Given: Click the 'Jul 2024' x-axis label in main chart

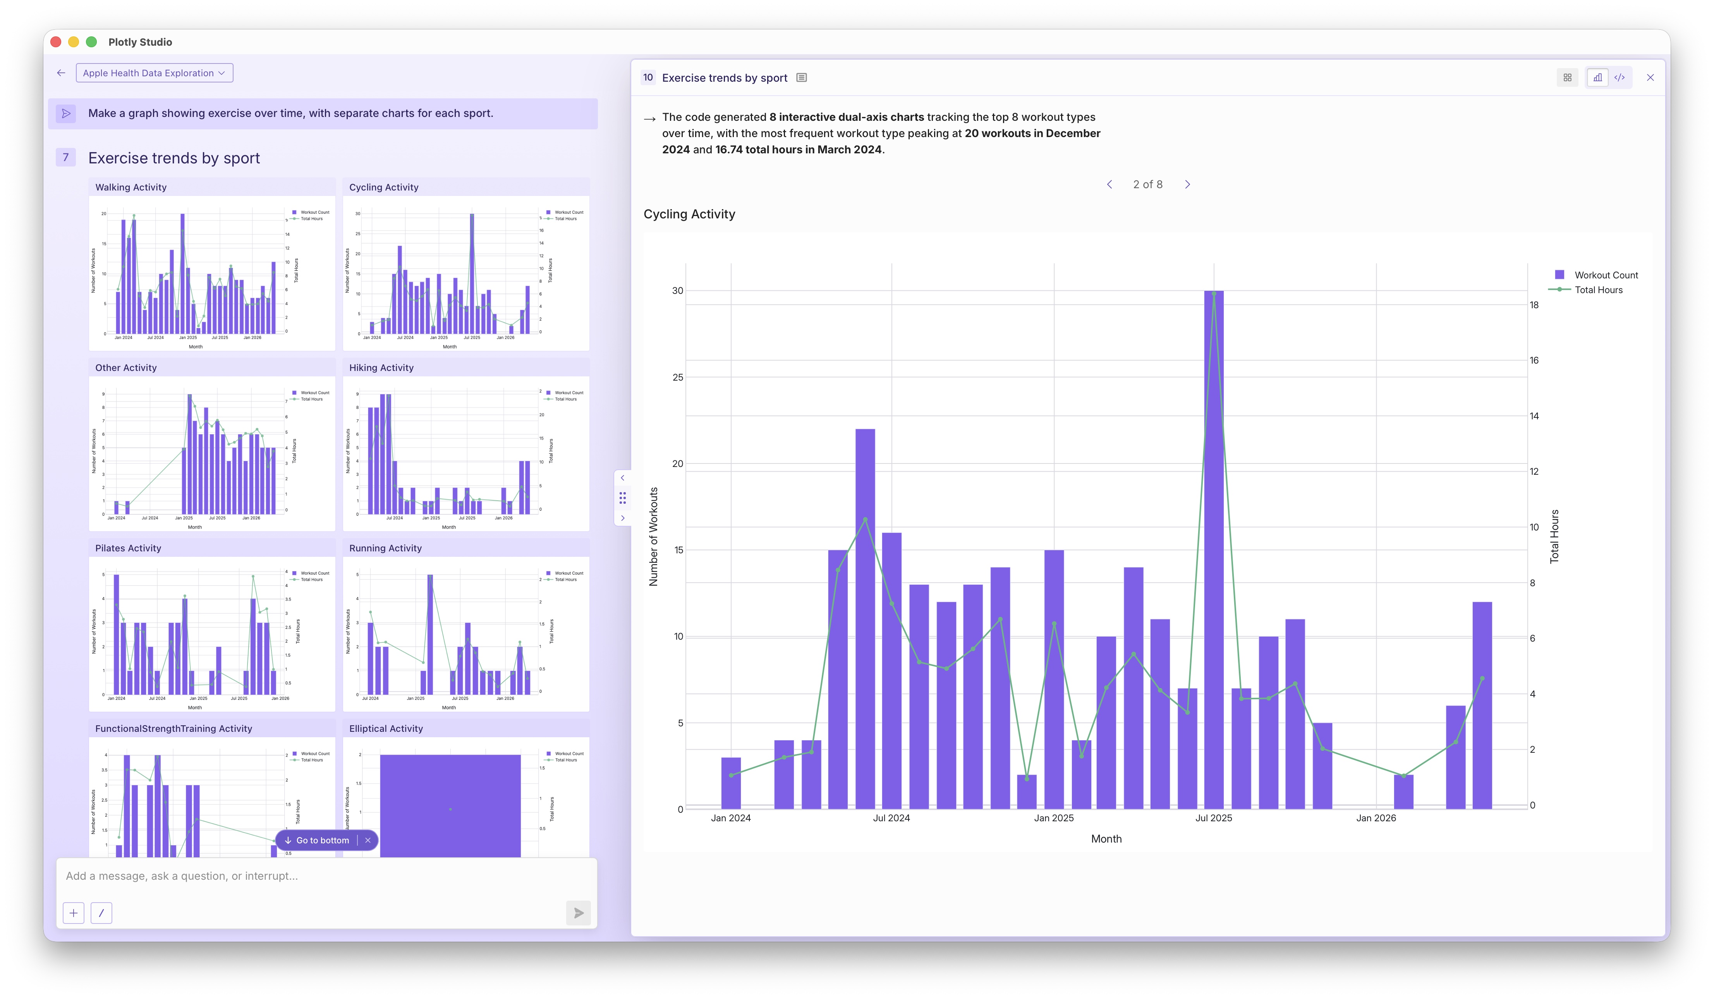Looking at the screenshot, I should (x=891, y=818).
